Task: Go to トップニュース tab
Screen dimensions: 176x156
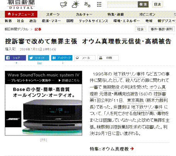Action: click(21, 14)
